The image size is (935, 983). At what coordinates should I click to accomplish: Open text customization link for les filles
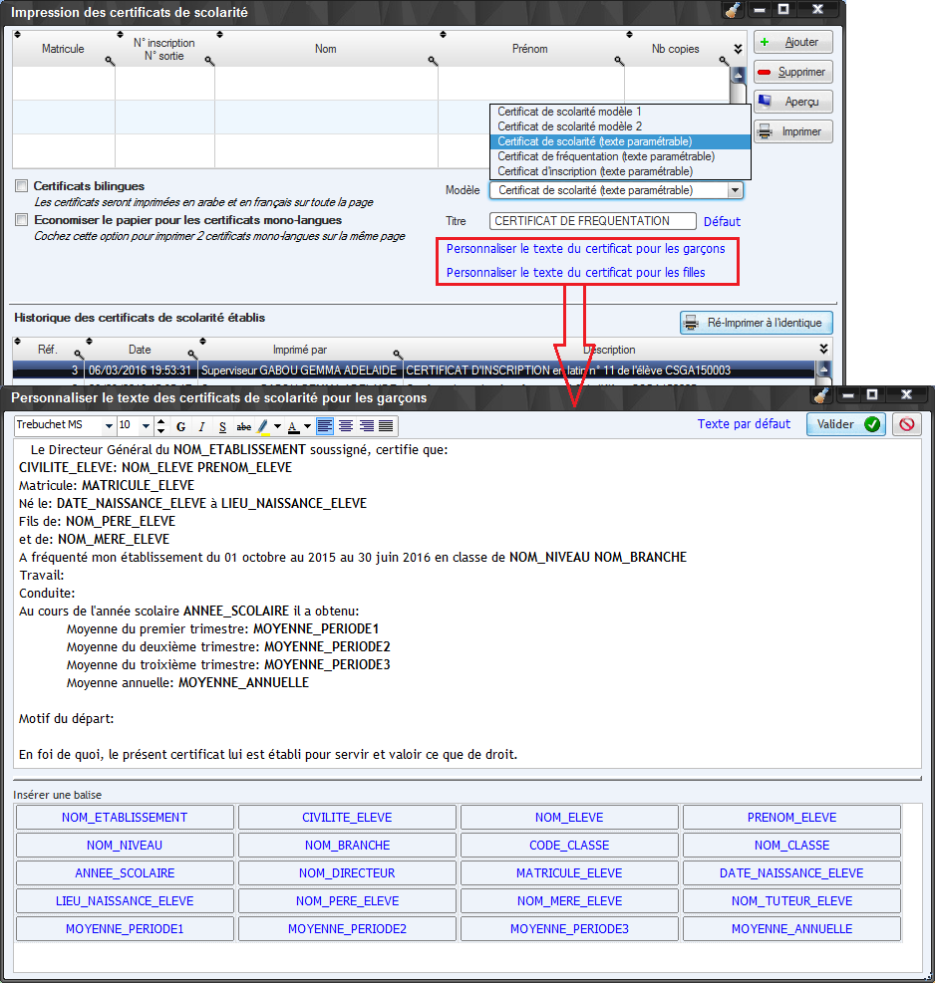click(x=575, y=272)
